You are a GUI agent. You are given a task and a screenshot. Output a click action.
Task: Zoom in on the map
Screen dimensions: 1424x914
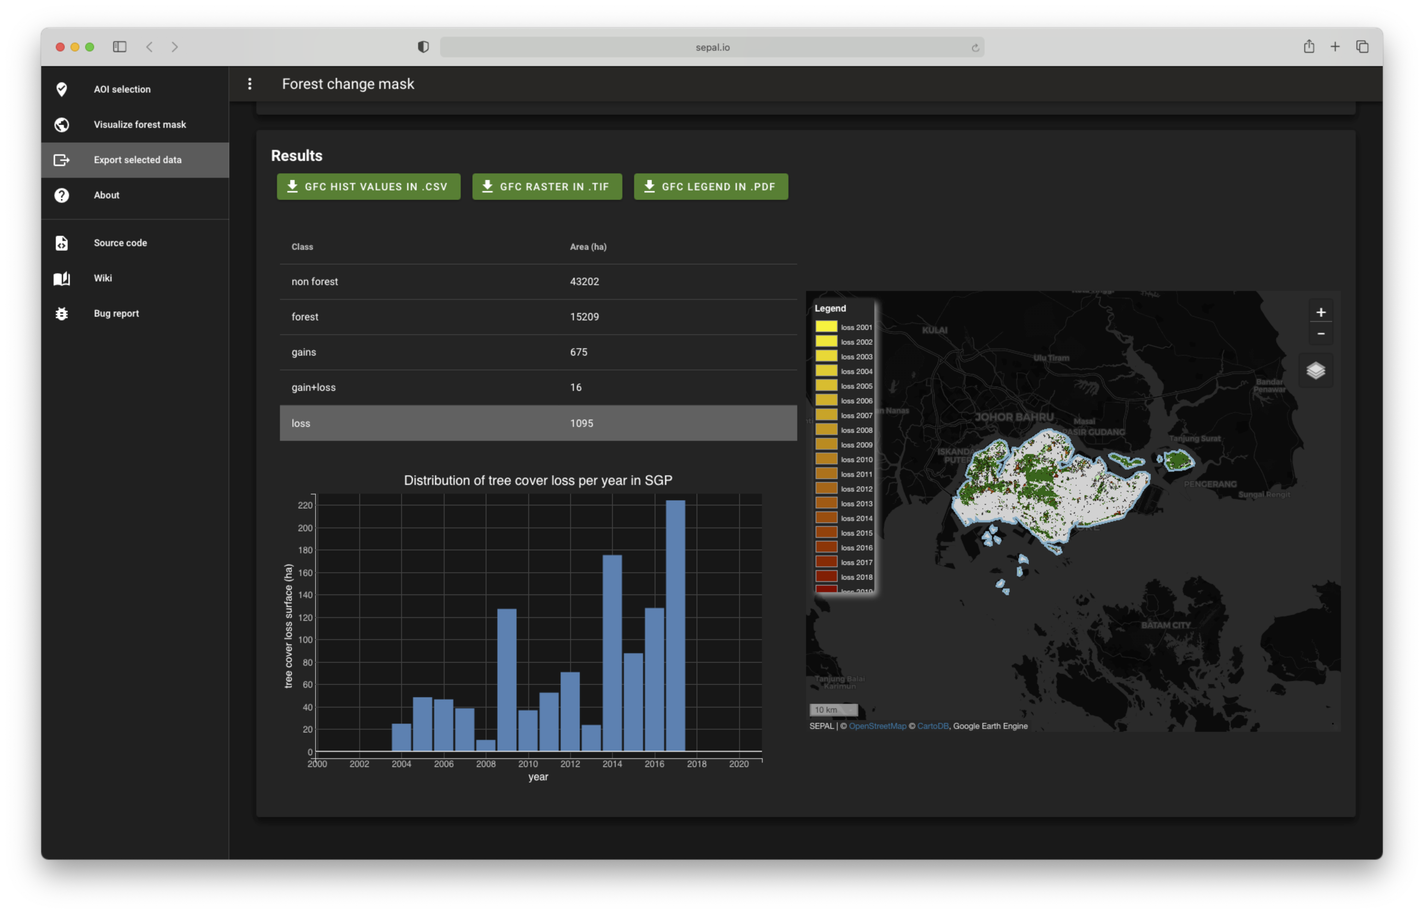[1321, 312]
